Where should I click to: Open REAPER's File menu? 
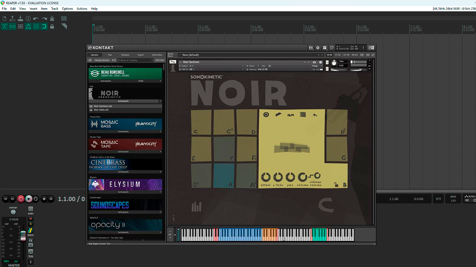pos(4,9)
